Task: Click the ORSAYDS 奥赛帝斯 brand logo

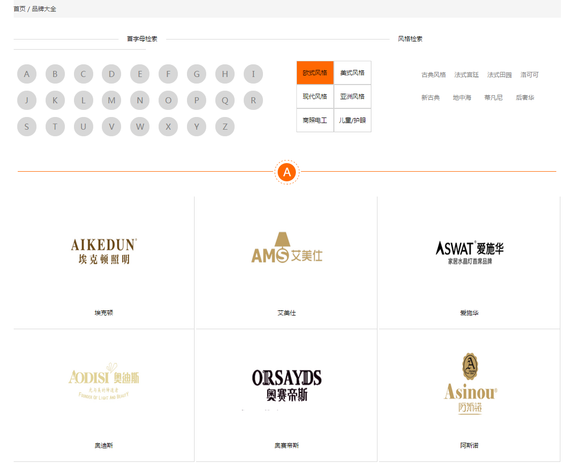Action: 287,385
